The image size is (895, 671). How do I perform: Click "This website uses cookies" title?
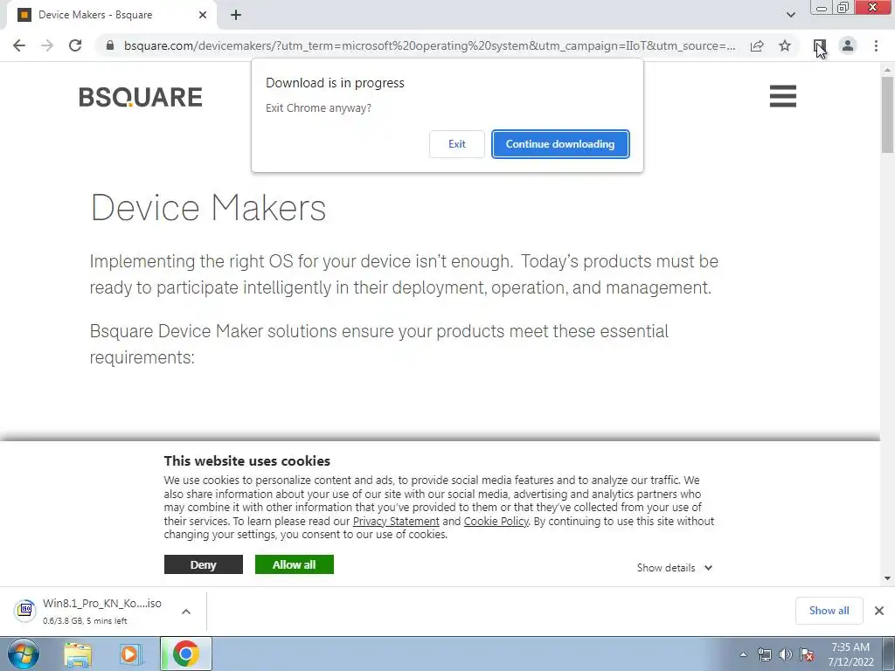point(247,461)
